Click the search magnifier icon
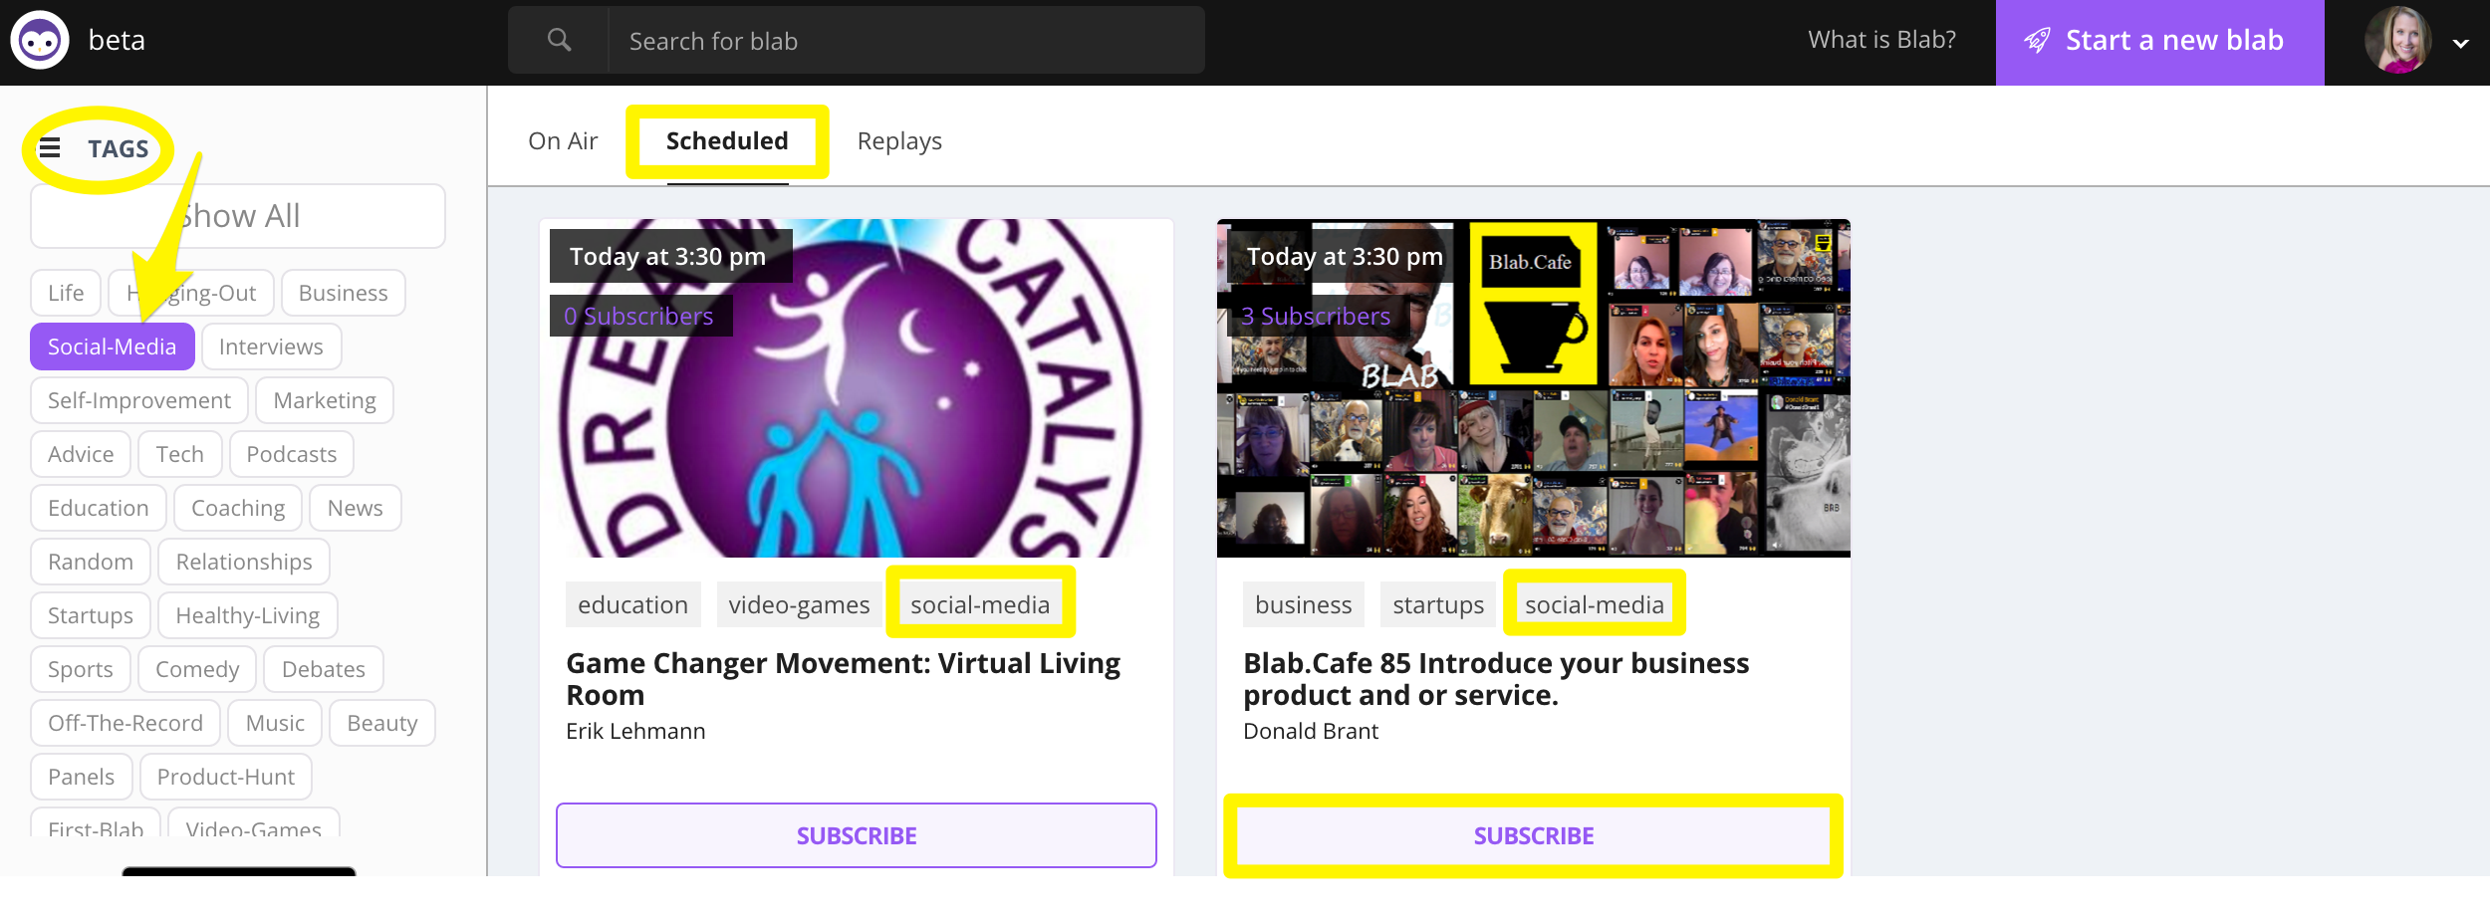Image resolution: width=2490 pixels, height=920 pixels. [559, 40]
